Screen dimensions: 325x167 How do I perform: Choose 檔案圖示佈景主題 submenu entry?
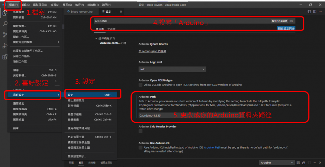point(90,143)
